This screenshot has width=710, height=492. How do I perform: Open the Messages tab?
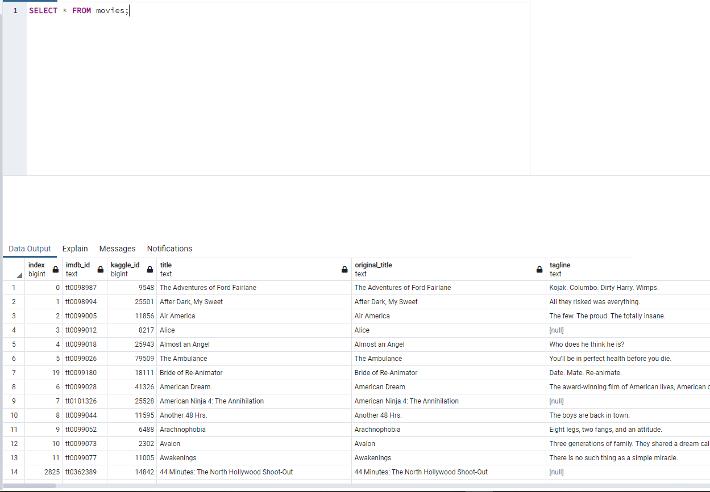pos(117,249)
